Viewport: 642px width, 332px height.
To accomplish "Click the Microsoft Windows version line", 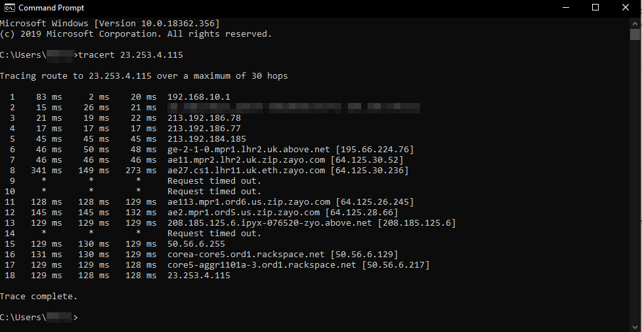I will click(110, 24).
